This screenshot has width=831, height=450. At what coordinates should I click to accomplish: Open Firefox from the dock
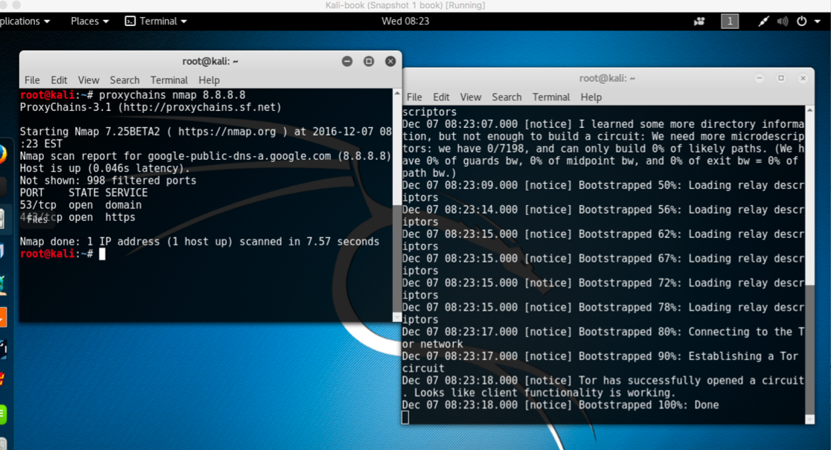(x=3, y=155)
